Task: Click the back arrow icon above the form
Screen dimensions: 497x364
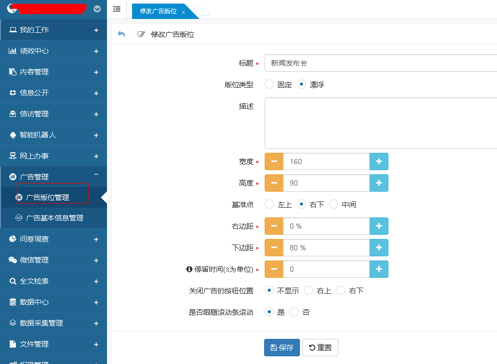Action: [x=121, y=34]
